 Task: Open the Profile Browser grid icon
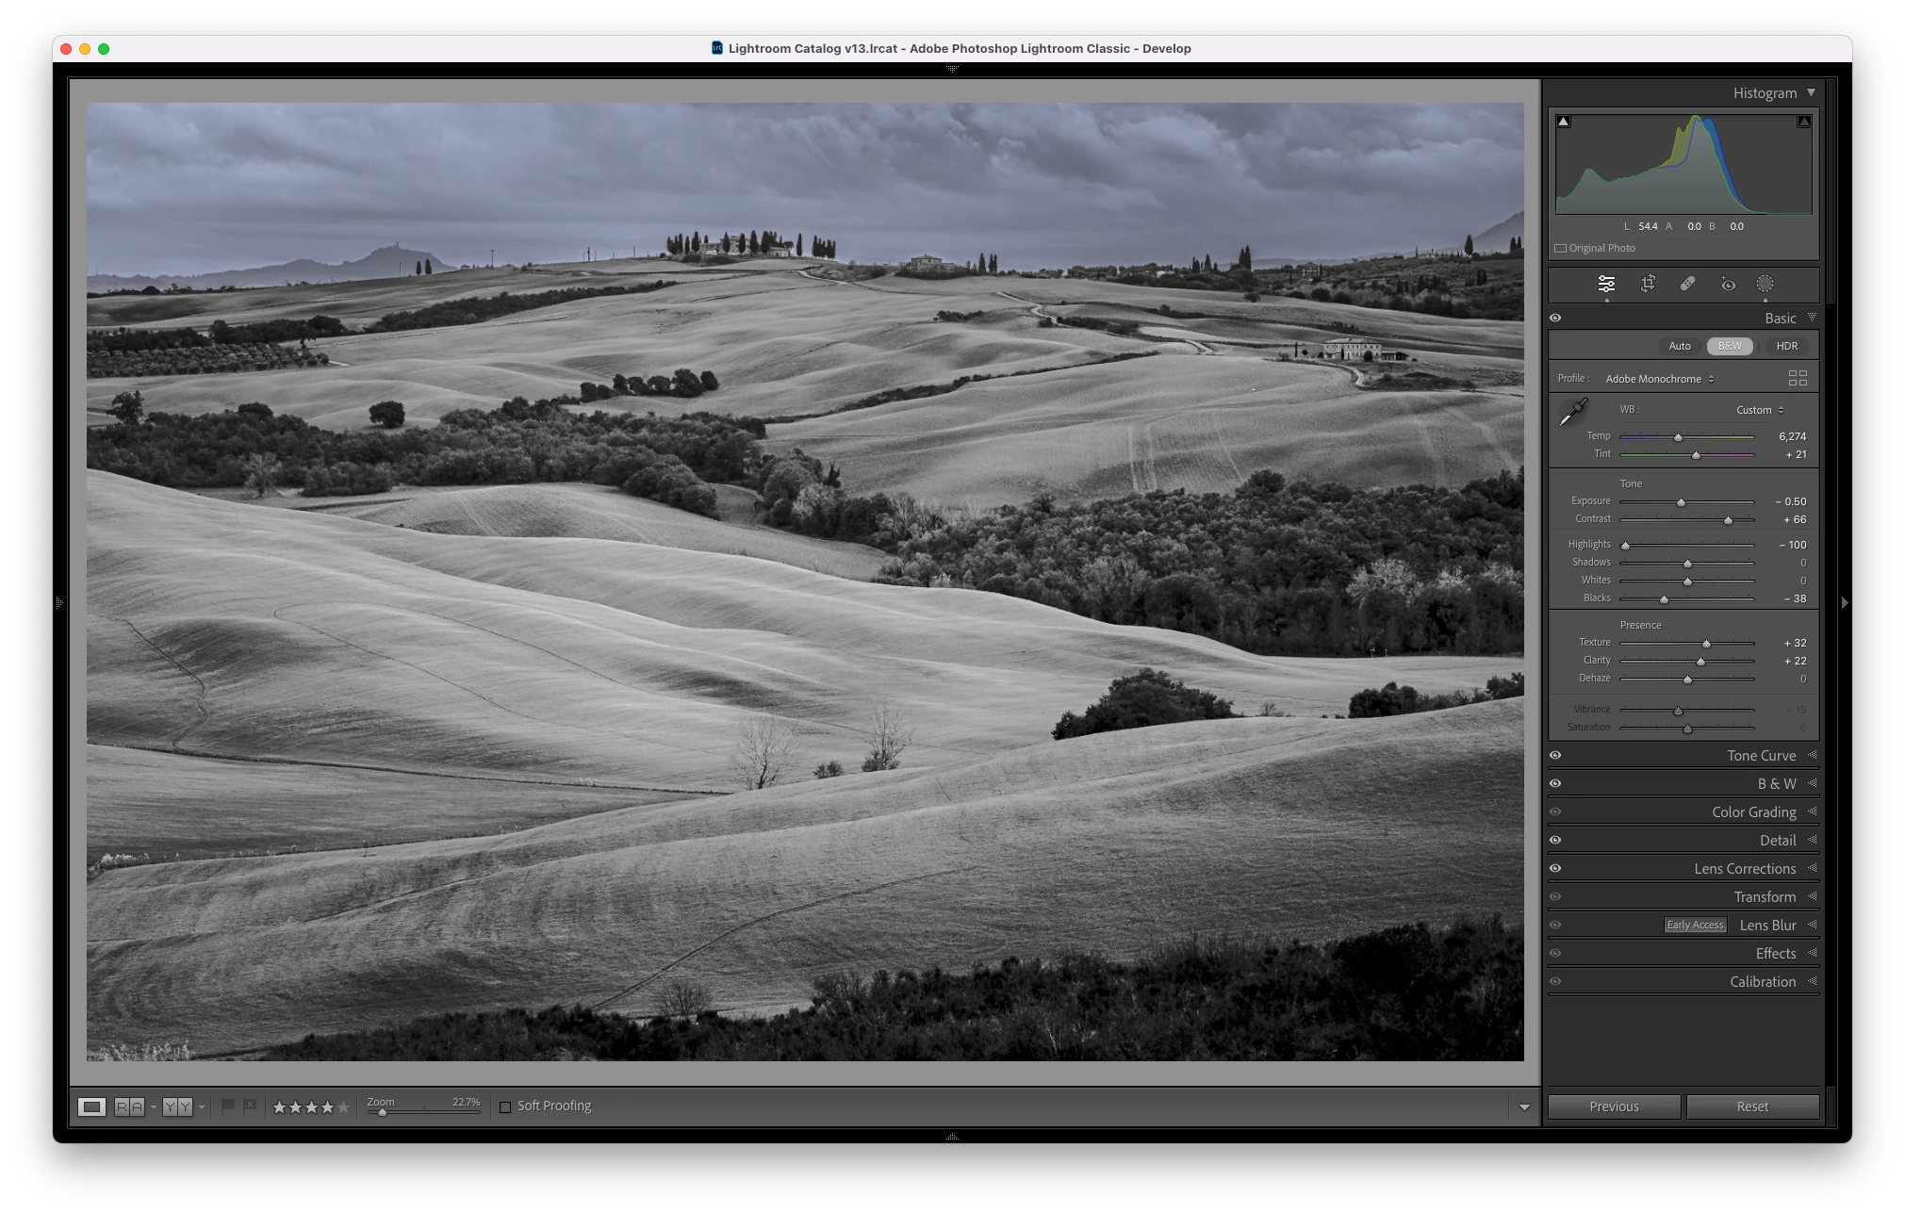pos(1797,378)
